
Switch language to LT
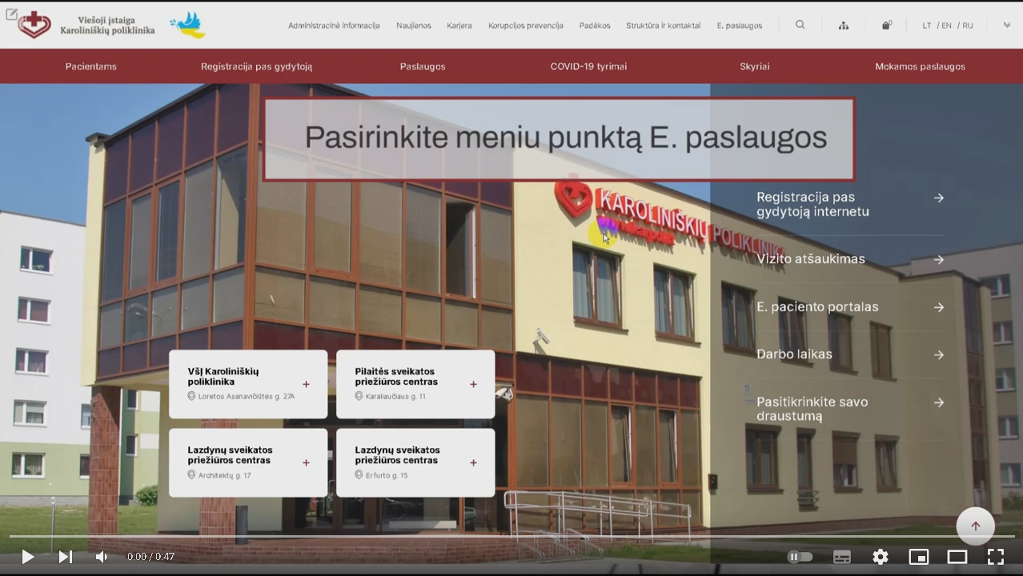point(927,26)
